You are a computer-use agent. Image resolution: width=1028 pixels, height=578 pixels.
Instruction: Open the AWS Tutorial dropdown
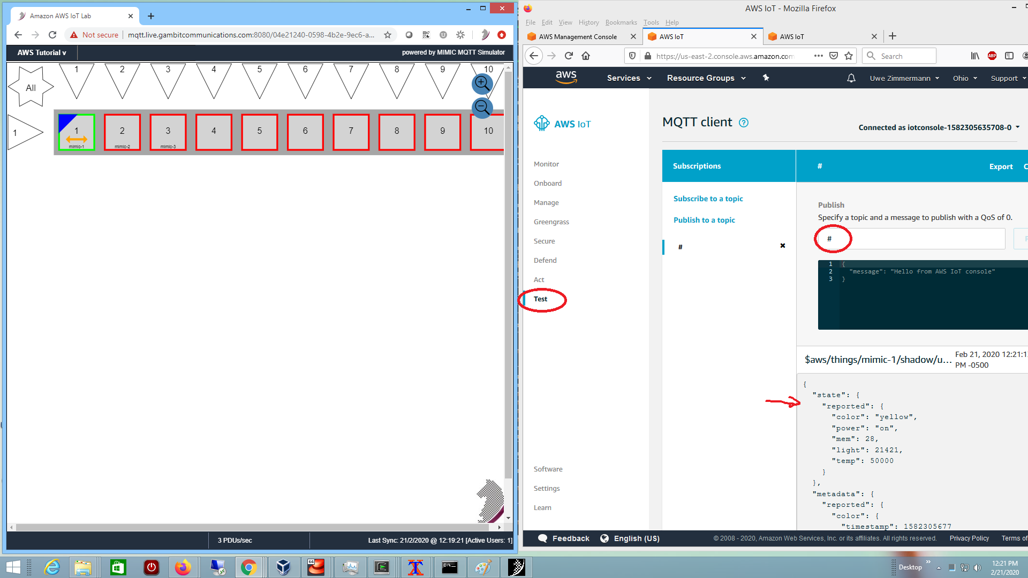[x=42, y=52]
